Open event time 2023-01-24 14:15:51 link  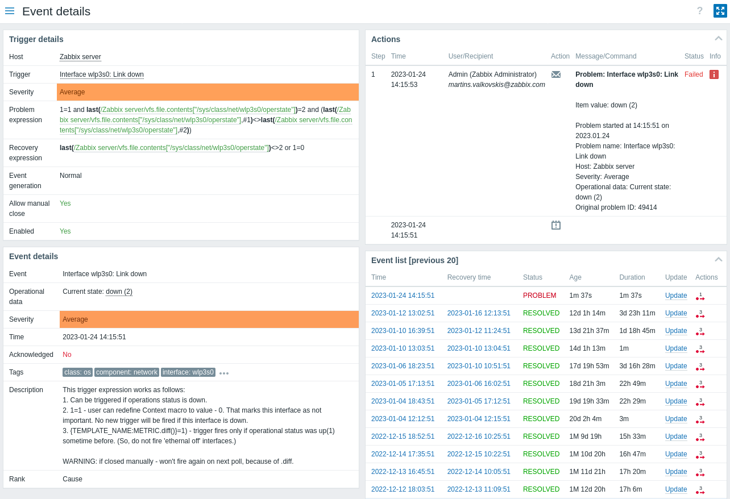pyautogui.click(x=403, y=296)
